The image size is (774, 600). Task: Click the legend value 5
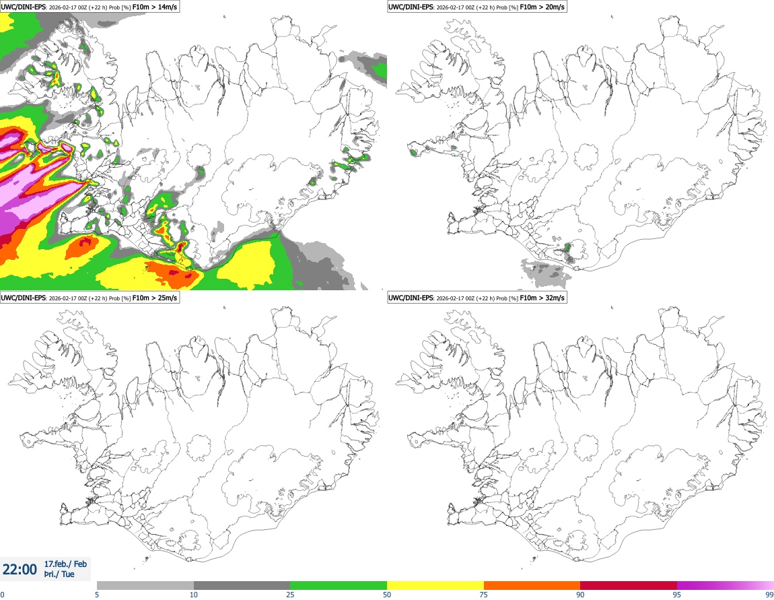coord(97,595)
